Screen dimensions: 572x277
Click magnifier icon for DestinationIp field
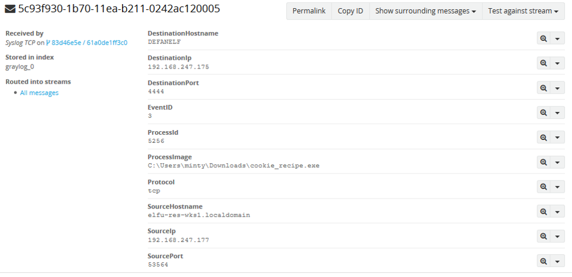(x=544, y=63)
